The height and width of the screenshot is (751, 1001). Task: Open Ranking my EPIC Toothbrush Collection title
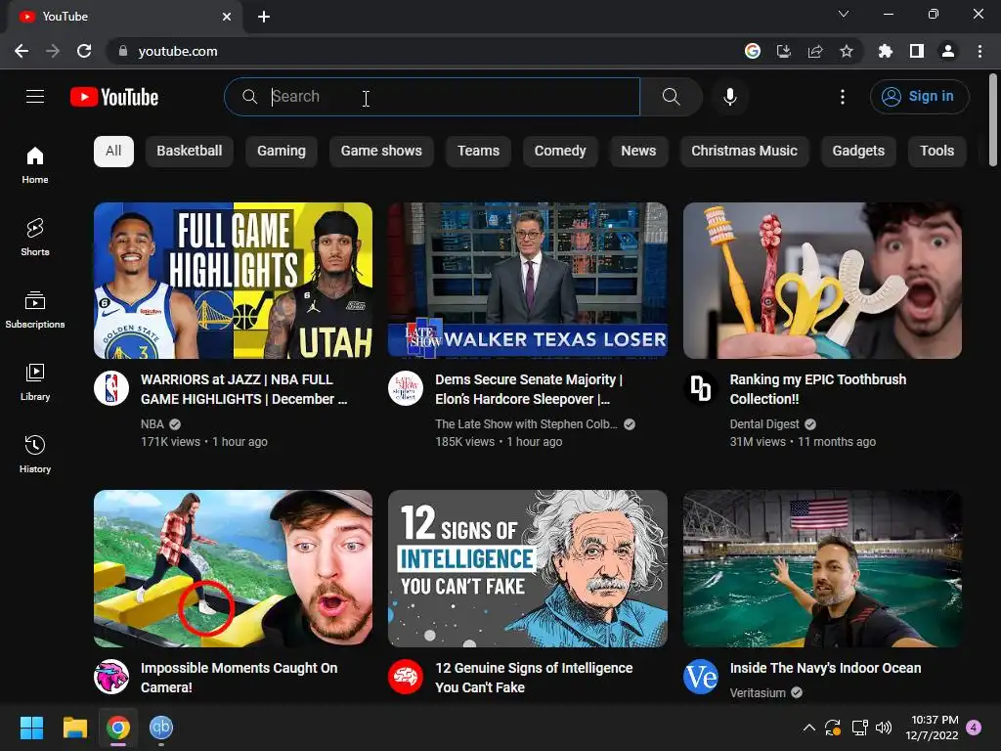click(818, 389)
